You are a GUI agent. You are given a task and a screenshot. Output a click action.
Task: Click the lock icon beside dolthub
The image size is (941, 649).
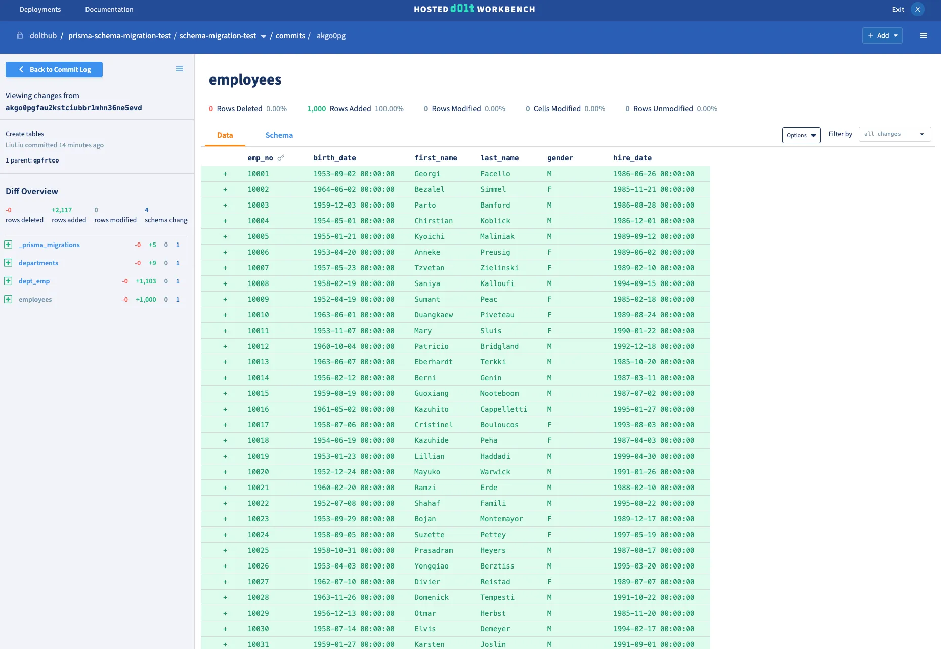(x=20, y=35)
